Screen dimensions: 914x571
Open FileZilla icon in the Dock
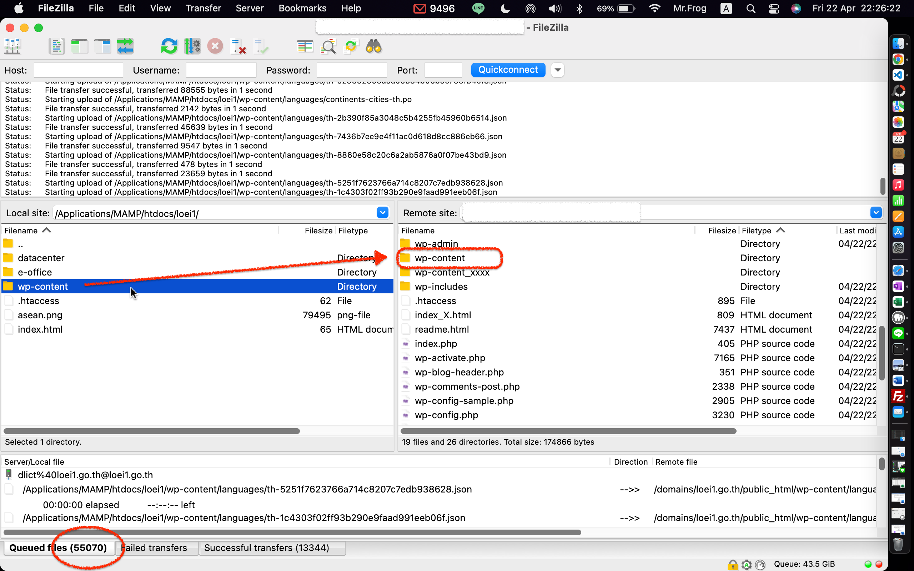click(x=898, y=396)
